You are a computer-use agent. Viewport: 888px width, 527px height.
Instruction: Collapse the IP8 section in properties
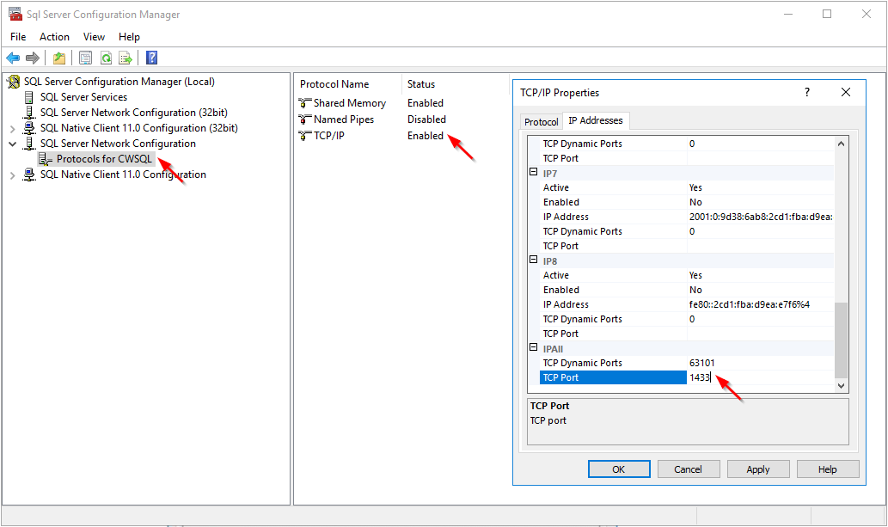tap(534, 260)
